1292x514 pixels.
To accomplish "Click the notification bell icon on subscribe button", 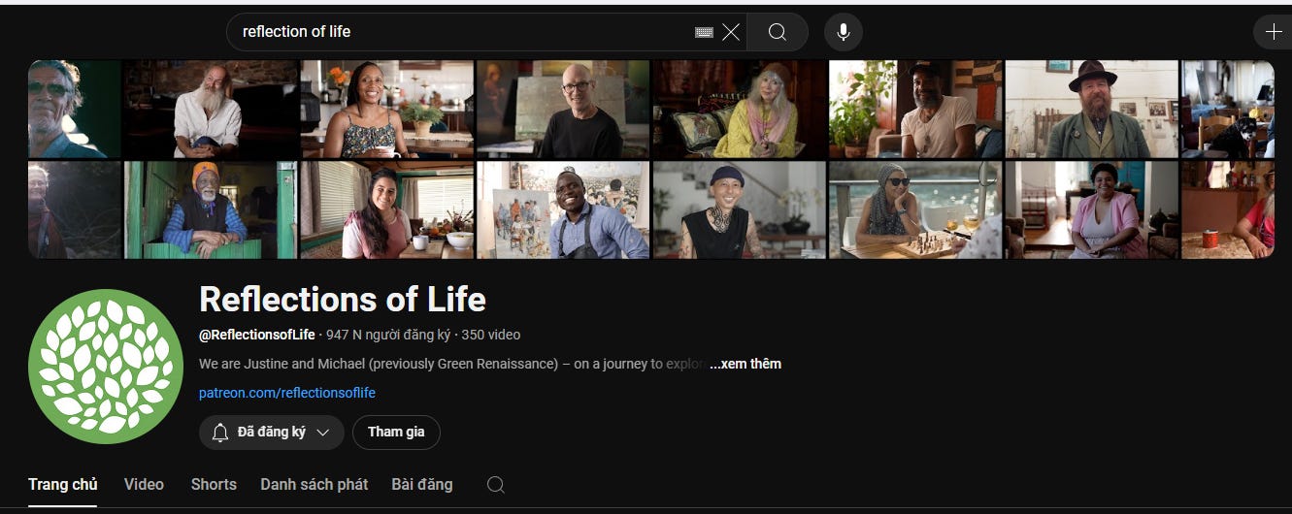I will 220,433.
